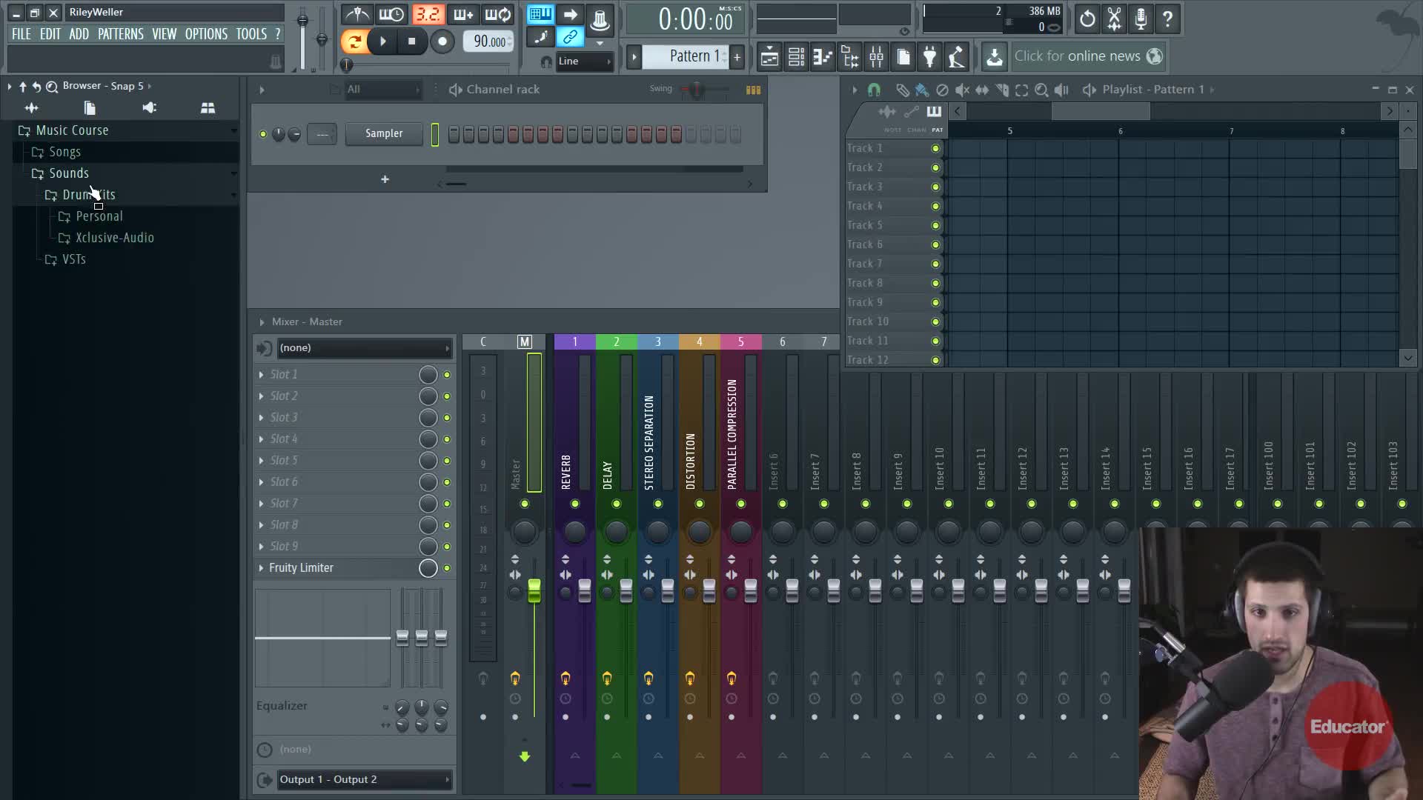Click the channel rack graph editor icon
This screenshot has height=800, width=1423.
[x=753, y=90]
